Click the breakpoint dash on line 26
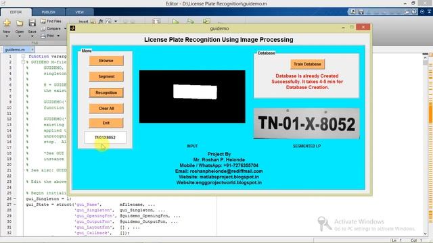433x243 pixels. pos(15,198)
